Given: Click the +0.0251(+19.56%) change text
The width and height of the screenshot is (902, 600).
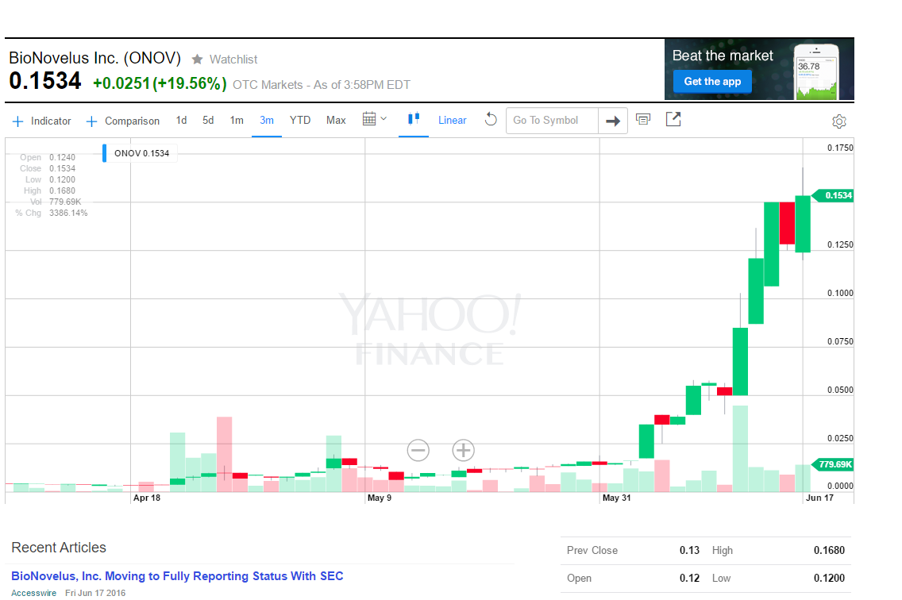Looking at the screenshot, I should [x=160, y=83].
